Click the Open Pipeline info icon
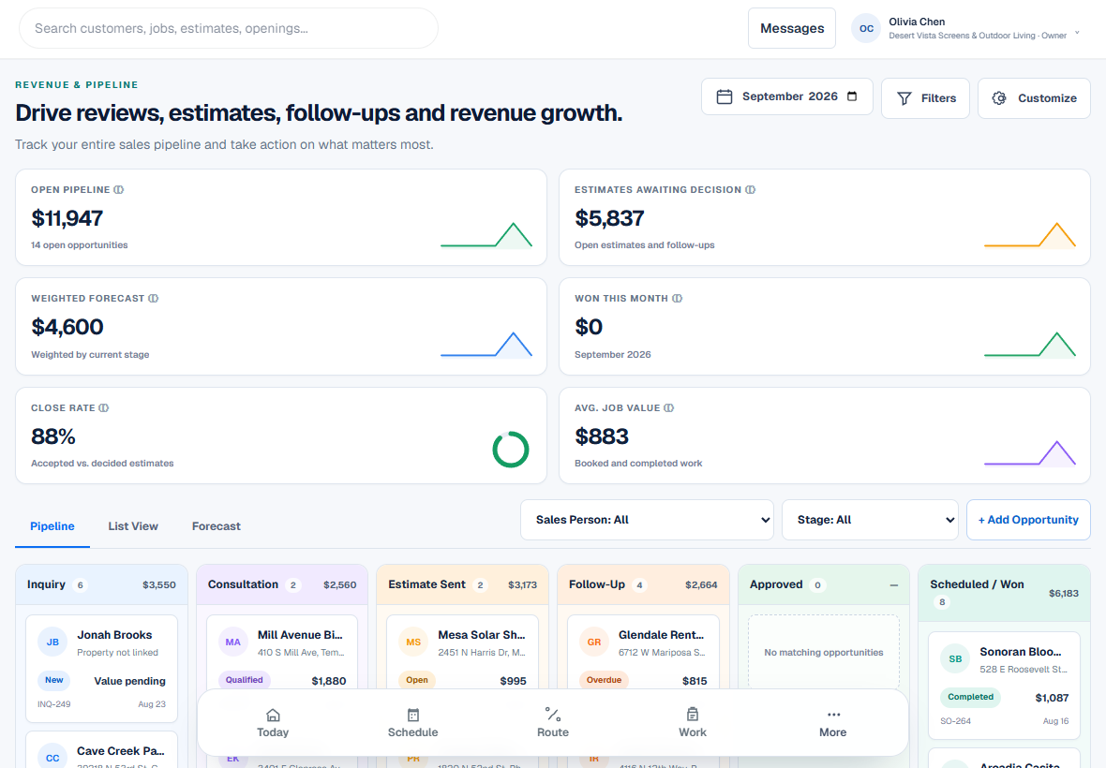Image resolution: width=1106 pixels, height=768 pixels. (x=118, y=189)
